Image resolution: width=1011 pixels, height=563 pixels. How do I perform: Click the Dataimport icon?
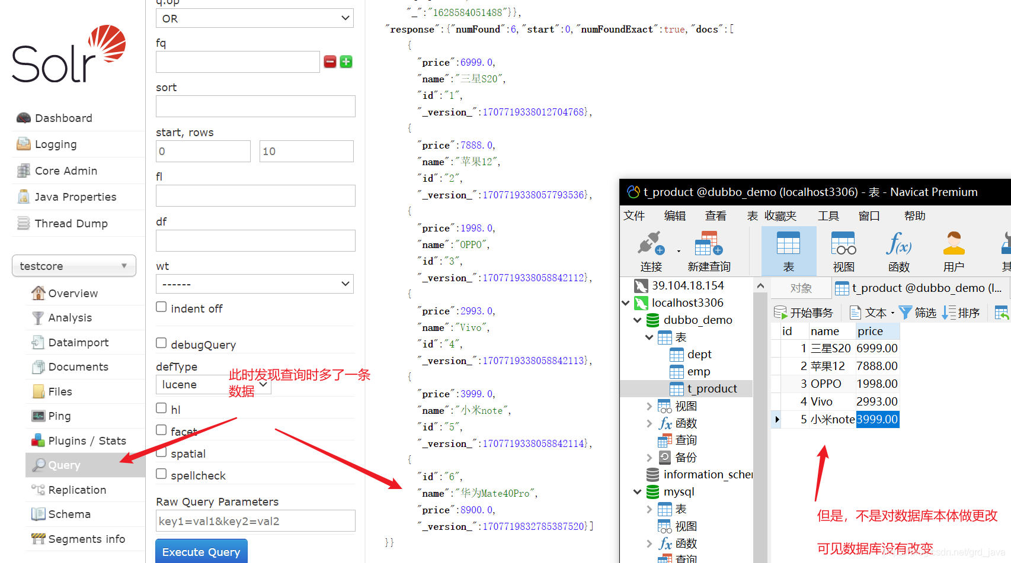pyautogui.click(x=39, y=342)
